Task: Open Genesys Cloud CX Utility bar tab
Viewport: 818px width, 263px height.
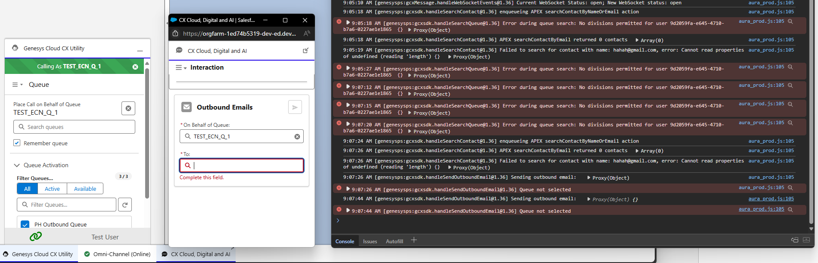Action: click(38, 254)
